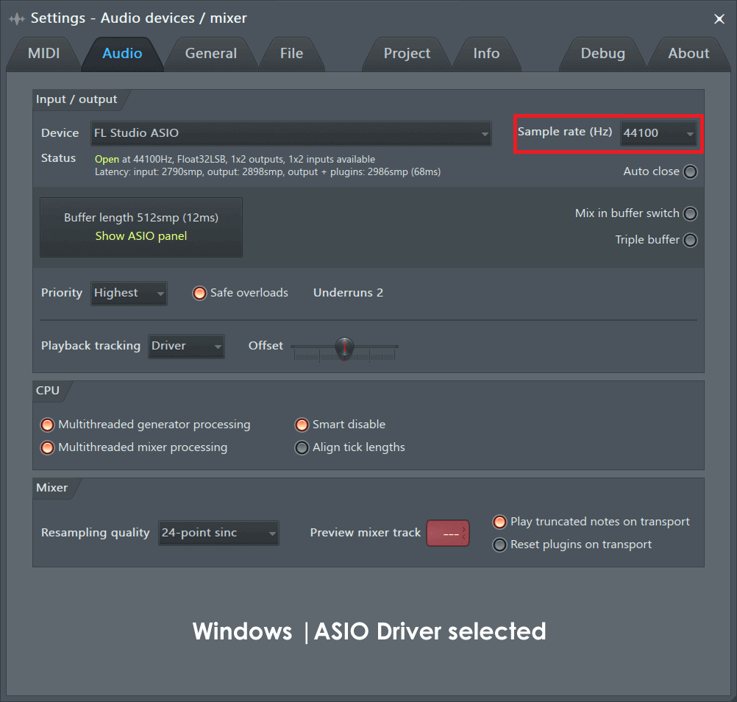Click the playback Offset slider handle
This screenshot has width=737, height=702.
[344, 348]
